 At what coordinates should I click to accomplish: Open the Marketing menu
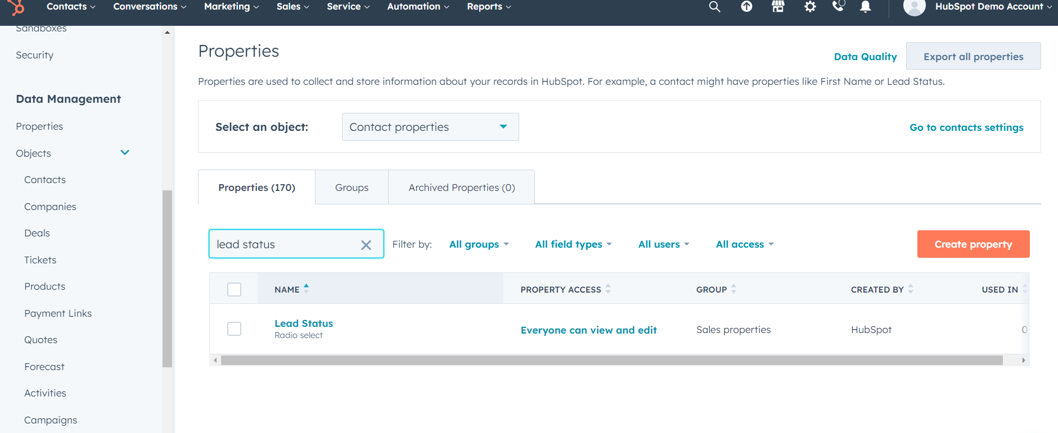(x=231, y=7)
